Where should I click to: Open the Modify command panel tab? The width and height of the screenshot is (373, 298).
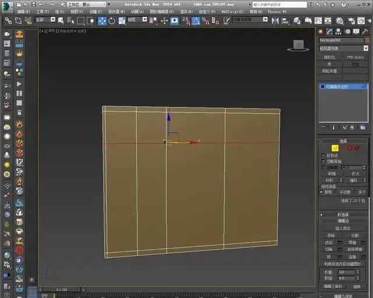tap(329, 31)
